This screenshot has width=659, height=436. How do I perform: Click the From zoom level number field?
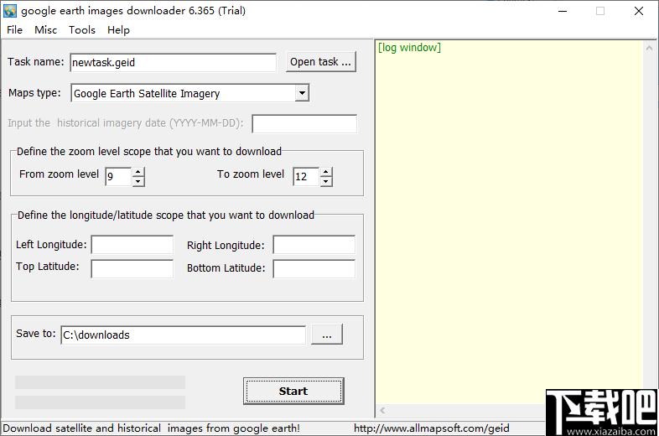[x=118, y=177]
